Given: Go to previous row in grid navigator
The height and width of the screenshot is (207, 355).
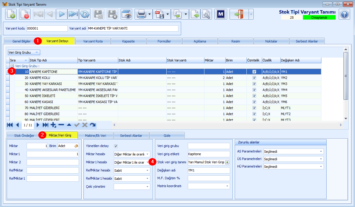Looking at the screenshot, I should click(18, 125).
